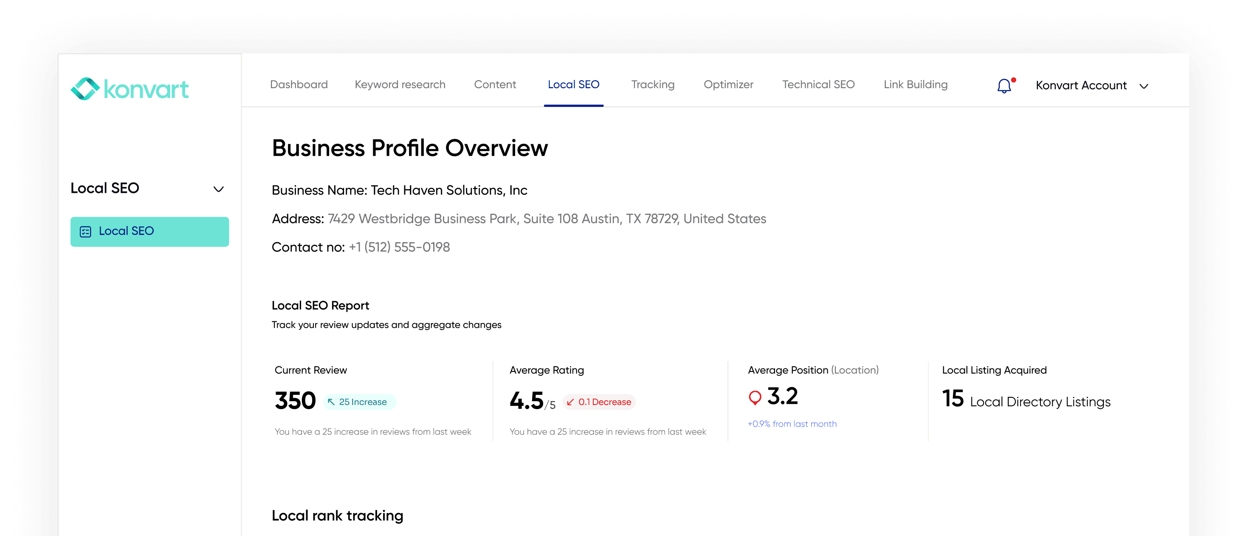Click the 25 Increase arrow badge
The image size is (1246, 536).
pyautogui.click(x=331, y=401)
